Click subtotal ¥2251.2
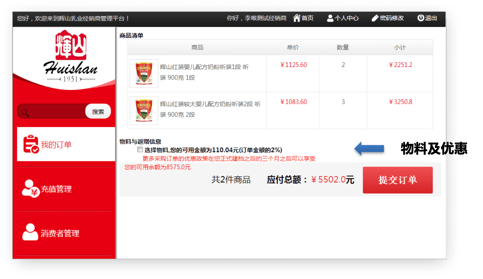 click(401, 65)
